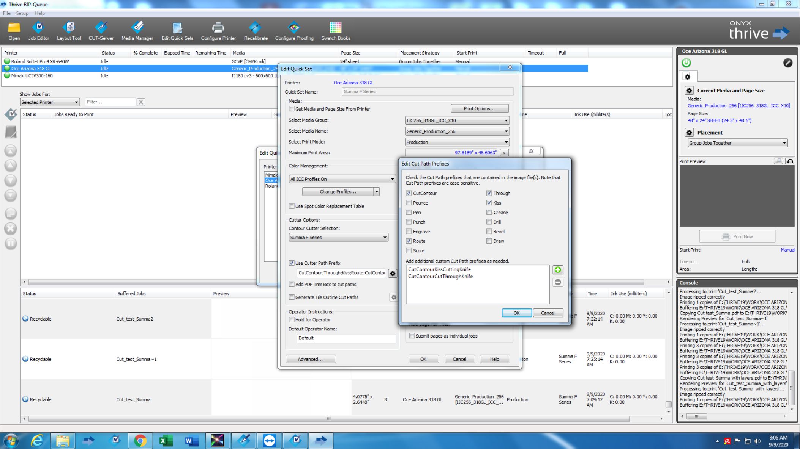Click the print preview rotate icon
This screenshot has height=449, width=800.
point(790,161)
